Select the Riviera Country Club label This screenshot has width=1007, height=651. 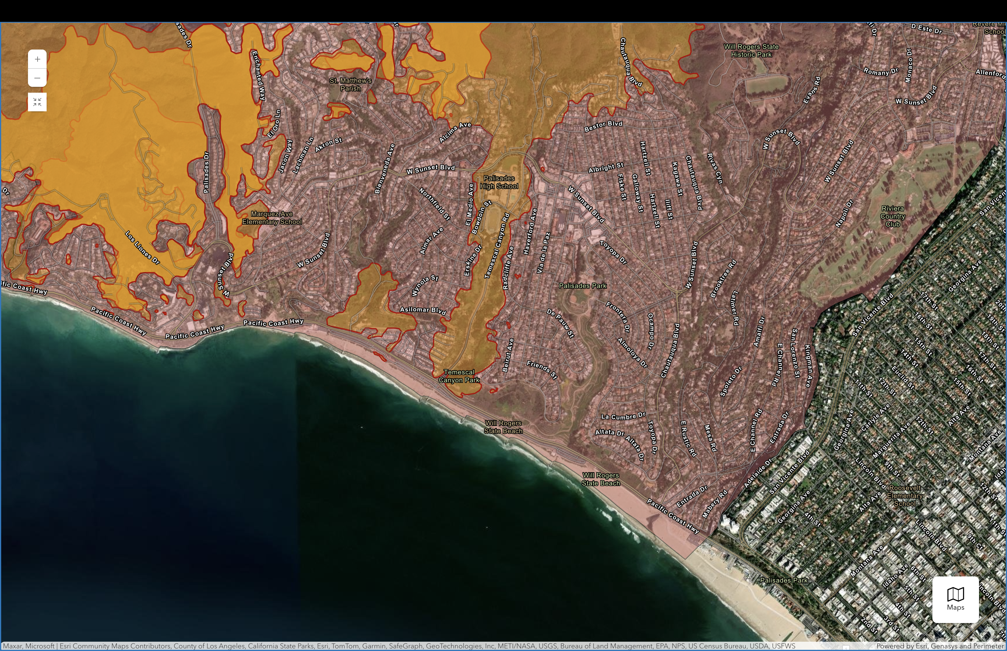[892, 216]
